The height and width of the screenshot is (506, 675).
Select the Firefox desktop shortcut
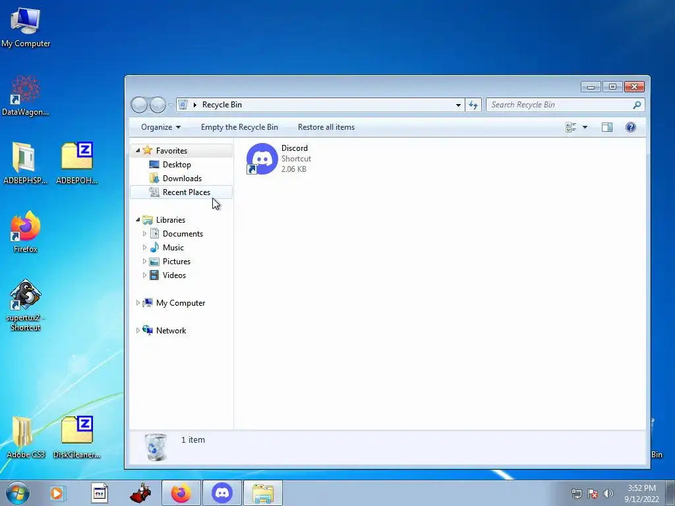coord(26,231)
